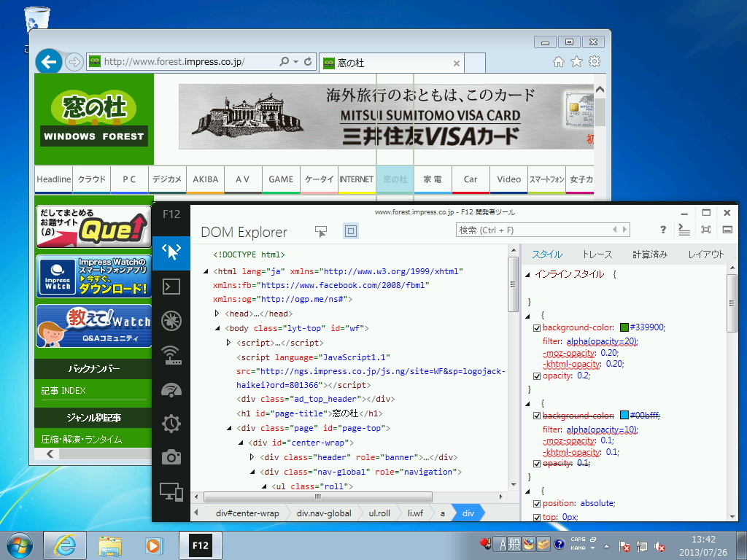Open the GAME navigation link
Screen dimensions: 747x560
pos(281,179)
